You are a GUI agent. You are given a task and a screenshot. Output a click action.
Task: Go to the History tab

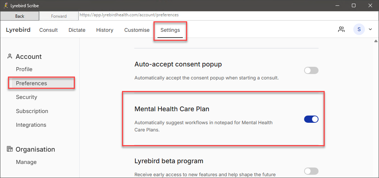(x=105, y=30)
